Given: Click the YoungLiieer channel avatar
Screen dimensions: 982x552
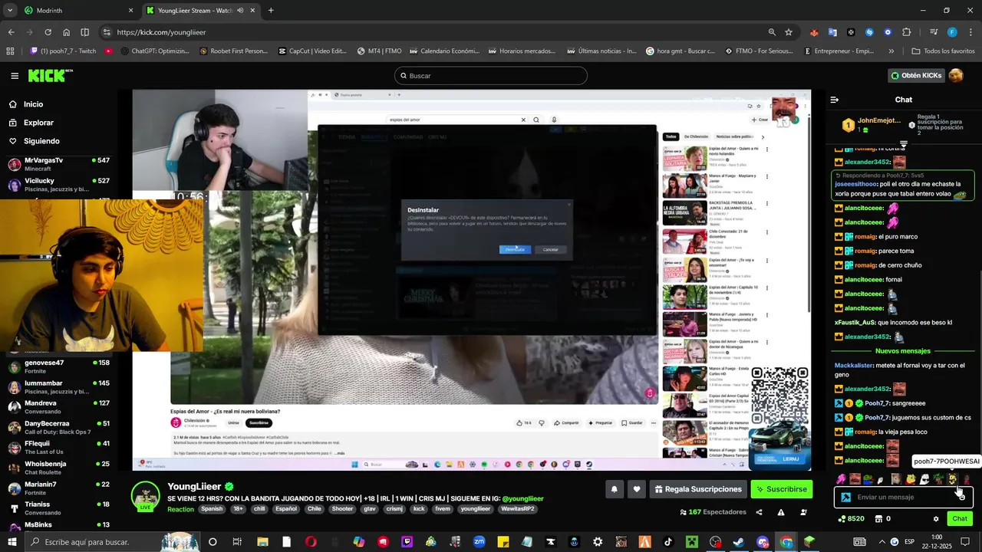Looking at the screenshot, I should [146, 497].
